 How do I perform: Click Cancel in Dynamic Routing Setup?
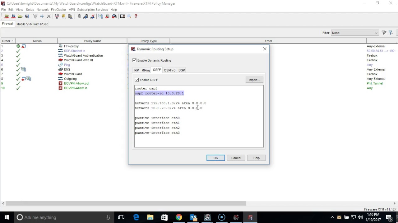[x=236, y=158]
